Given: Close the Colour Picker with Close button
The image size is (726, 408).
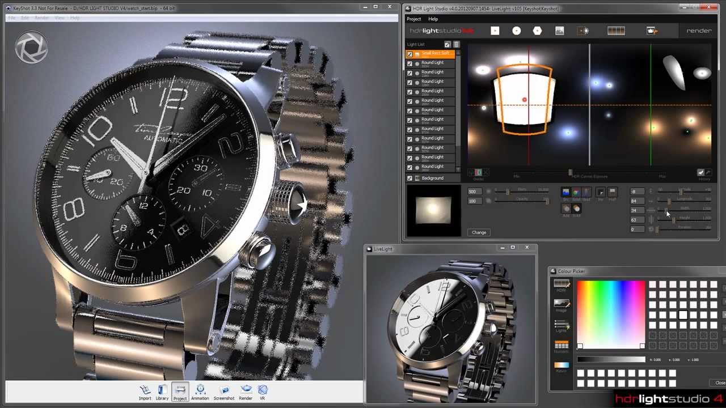Looking at the screenshot, I should pos(720,382).
